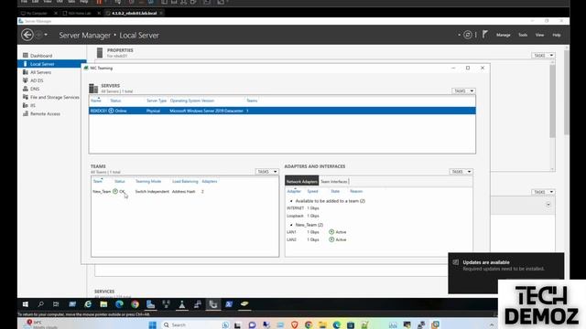Sort servers by Status column header
The image size is (586, 329).
115,101
